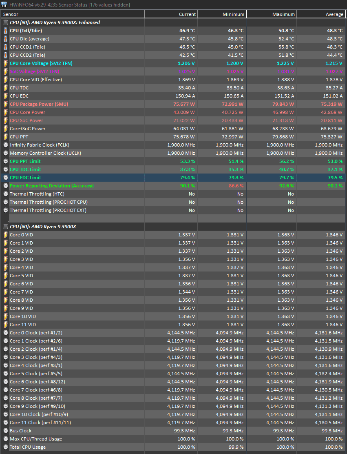Click the "4,130.9 MHz" Core 2 Clock average

pos(329,349)
